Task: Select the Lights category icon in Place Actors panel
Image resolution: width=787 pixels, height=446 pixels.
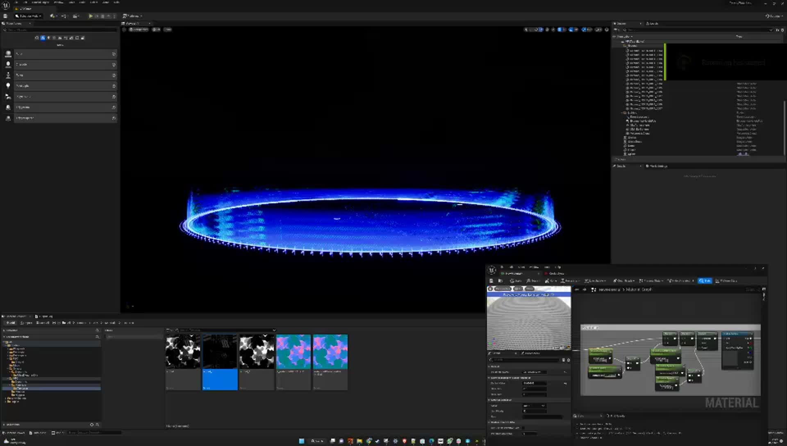Action: click(x=49, y=37)
